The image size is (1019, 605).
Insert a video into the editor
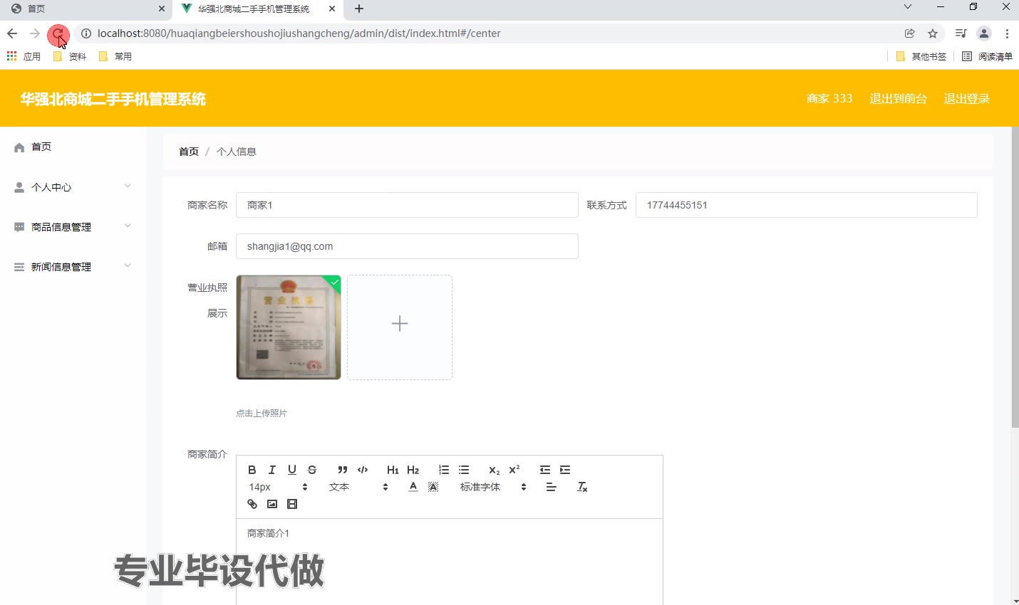(x=291, y=504)
